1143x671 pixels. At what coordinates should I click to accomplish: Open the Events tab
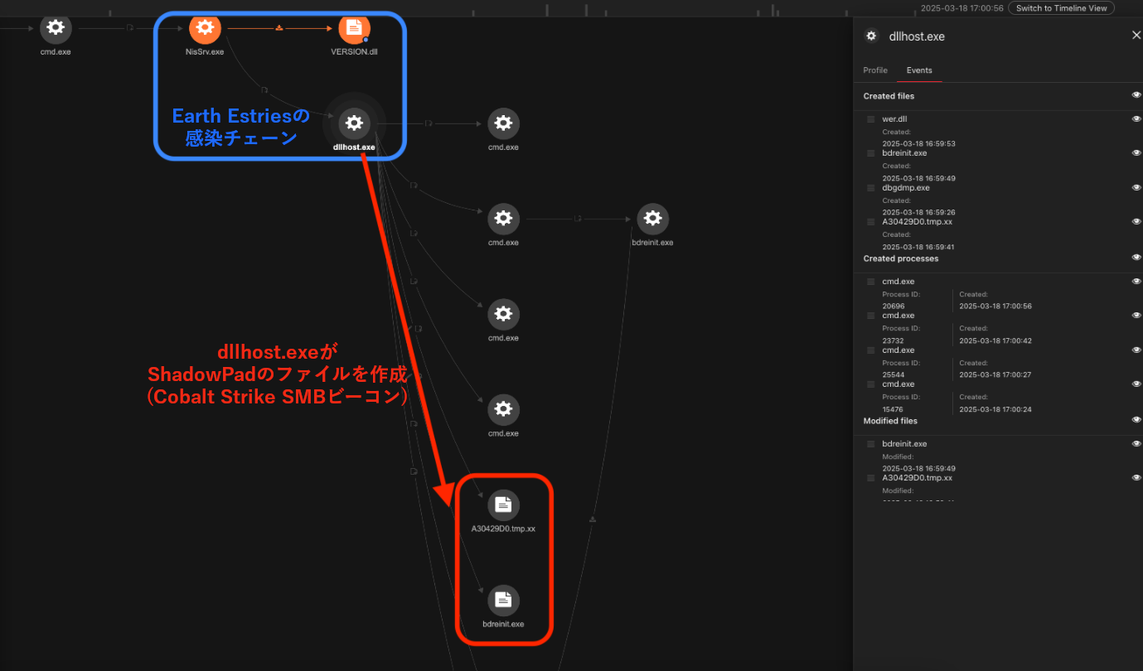coord(919,70)
